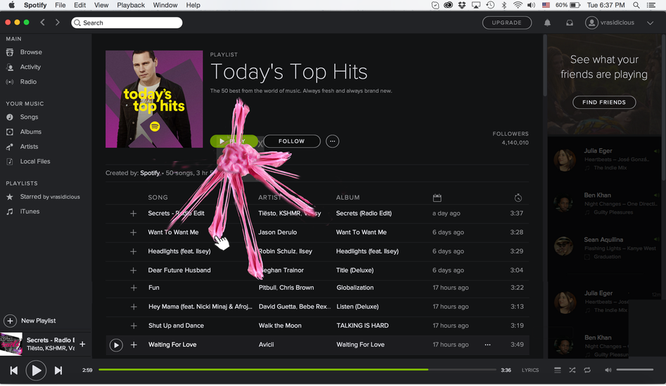Open Waiting For Love row options ellipsis
The width and height of the screenshot is (666, 386).
(487, 345)
